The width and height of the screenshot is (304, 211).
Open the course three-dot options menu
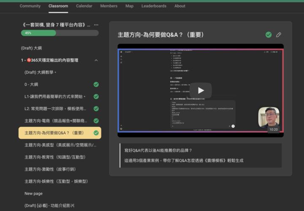(96, 25)
